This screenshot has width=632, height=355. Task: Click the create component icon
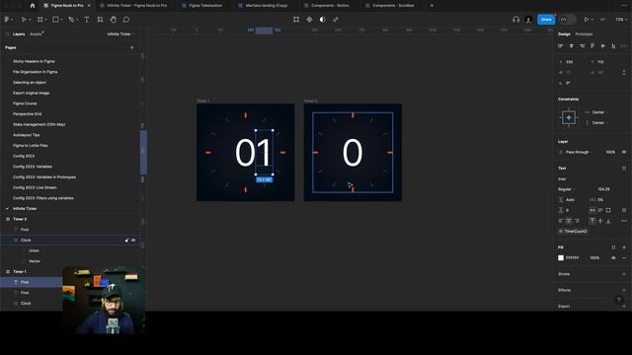[309, 20]
